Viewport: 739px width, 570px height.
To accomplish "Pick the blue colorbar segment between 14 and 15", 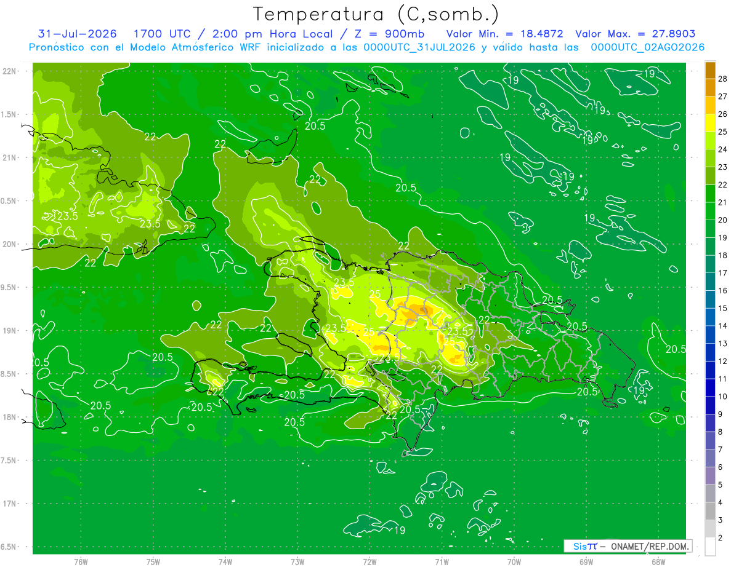I will (710, 317).
